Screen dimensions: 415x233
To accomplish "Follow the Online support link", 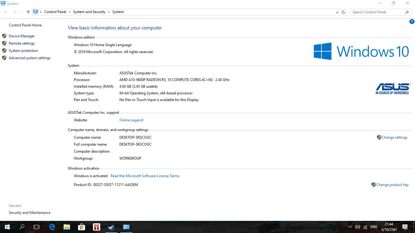I will click(x=132, y=120).
